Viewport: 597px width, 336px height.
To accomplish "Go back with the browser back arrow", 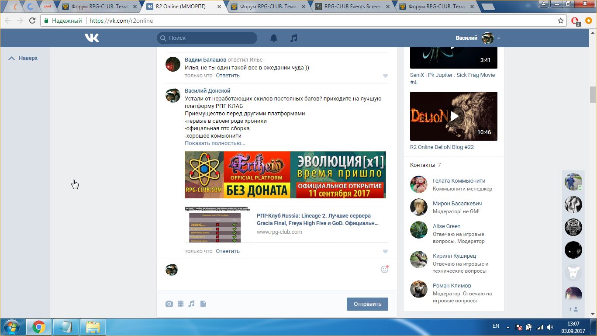I will tap(8, 21).
